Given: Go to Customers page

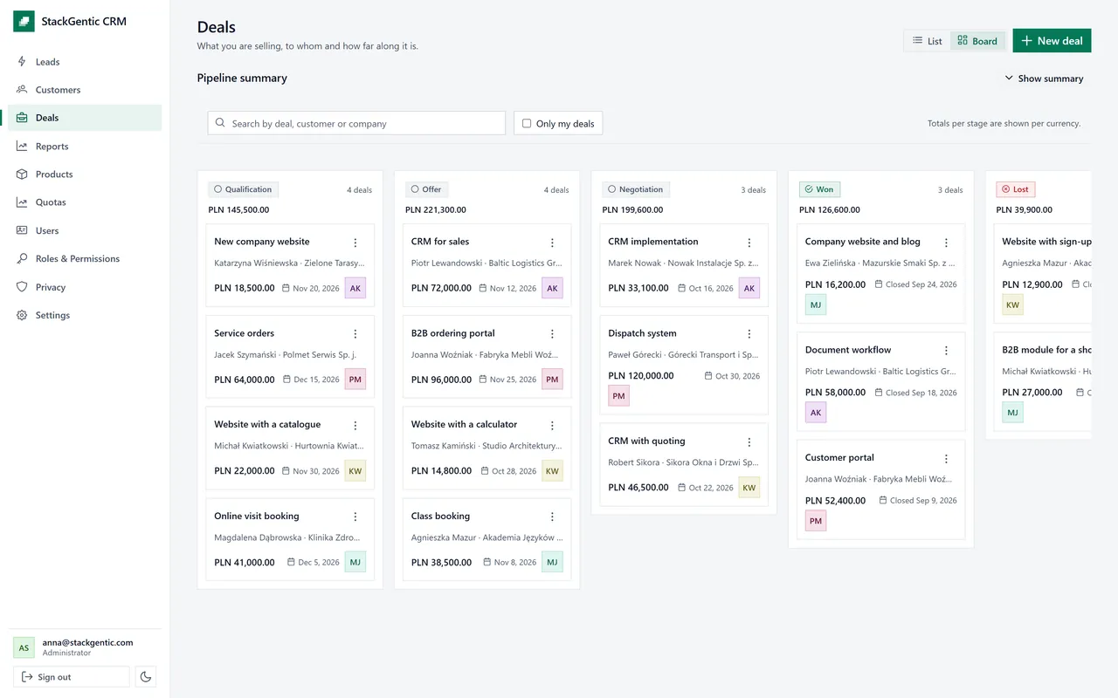Looking at the screenshot, I should click(85, 90).
